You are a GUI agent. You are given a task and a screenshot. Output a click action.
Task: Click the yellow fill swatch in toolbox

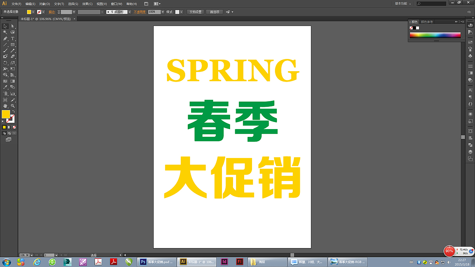[x=6, y=114]
